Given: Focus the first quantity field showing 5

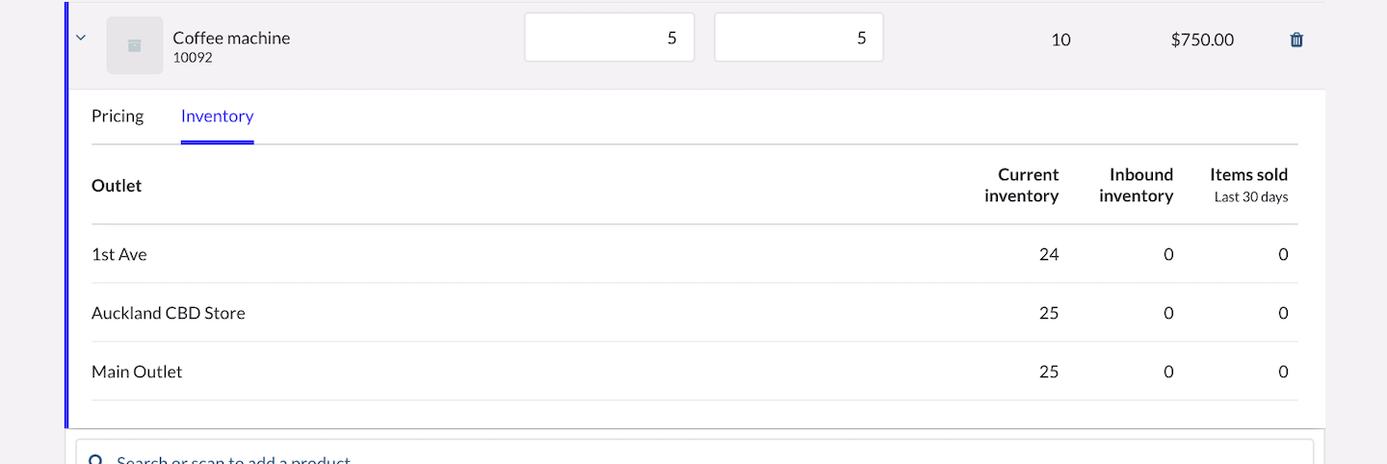Looking at the screenshot, I should tap(609, 39).
